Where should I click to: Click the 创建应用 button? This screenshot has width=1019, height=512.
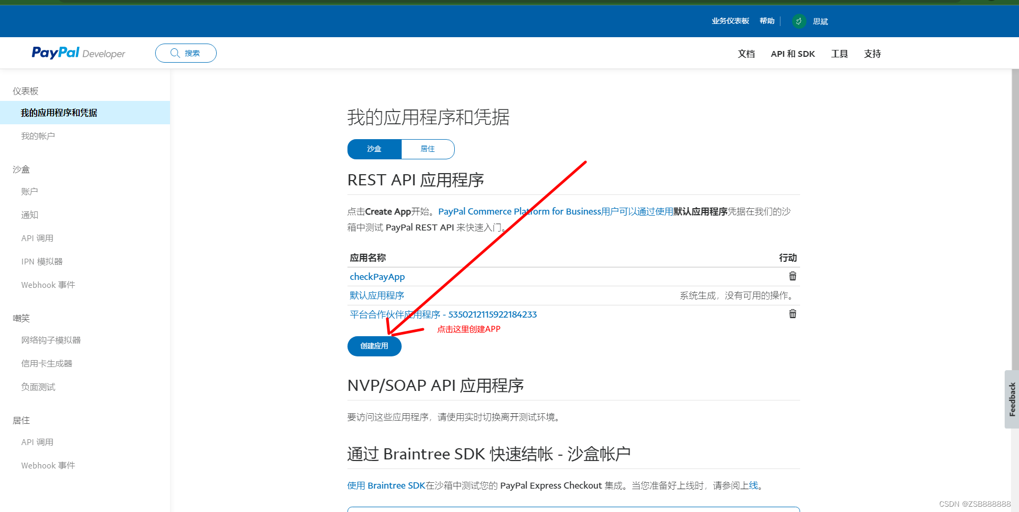[375, 346]
